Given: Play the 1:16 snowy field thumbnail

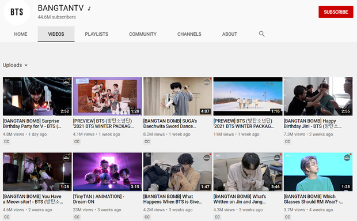Looking at the screenshot, I should (x=248, y=96).
